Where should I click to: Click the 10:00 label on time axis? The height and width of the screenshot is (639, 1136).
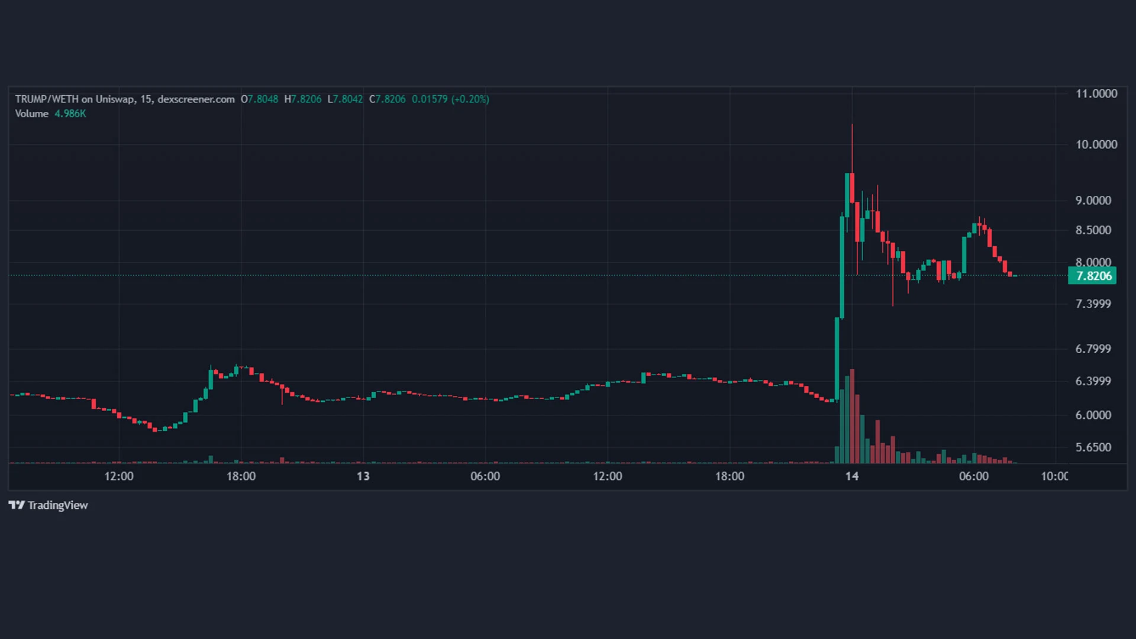1054,476
